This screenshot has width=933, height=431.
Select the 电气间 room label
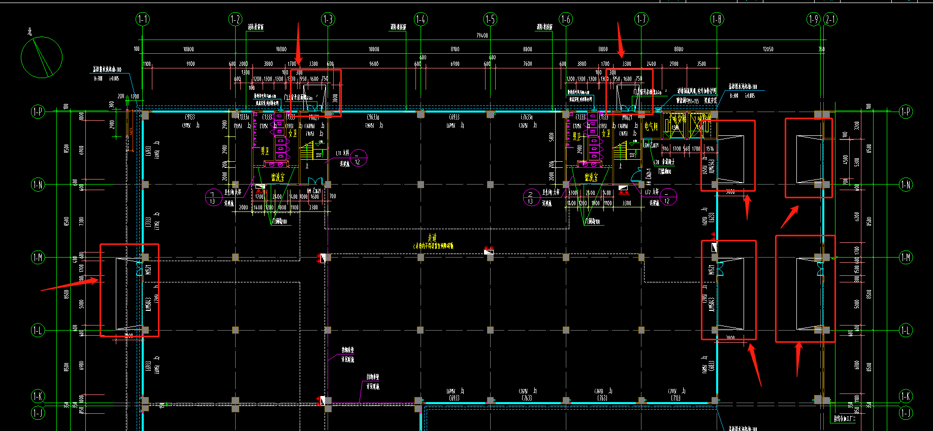coord(651,126)
